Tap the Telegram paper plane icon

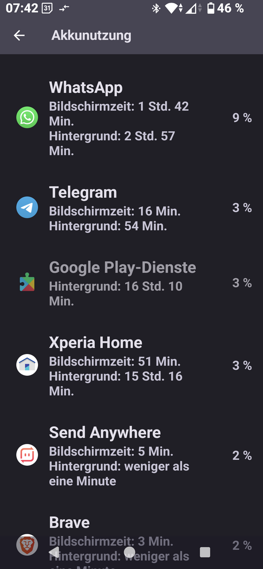pyautogui.click(x=27, y=207)
